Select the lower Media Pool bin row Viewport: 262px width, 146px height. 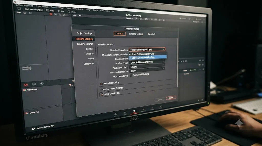[x=32, y=113]
